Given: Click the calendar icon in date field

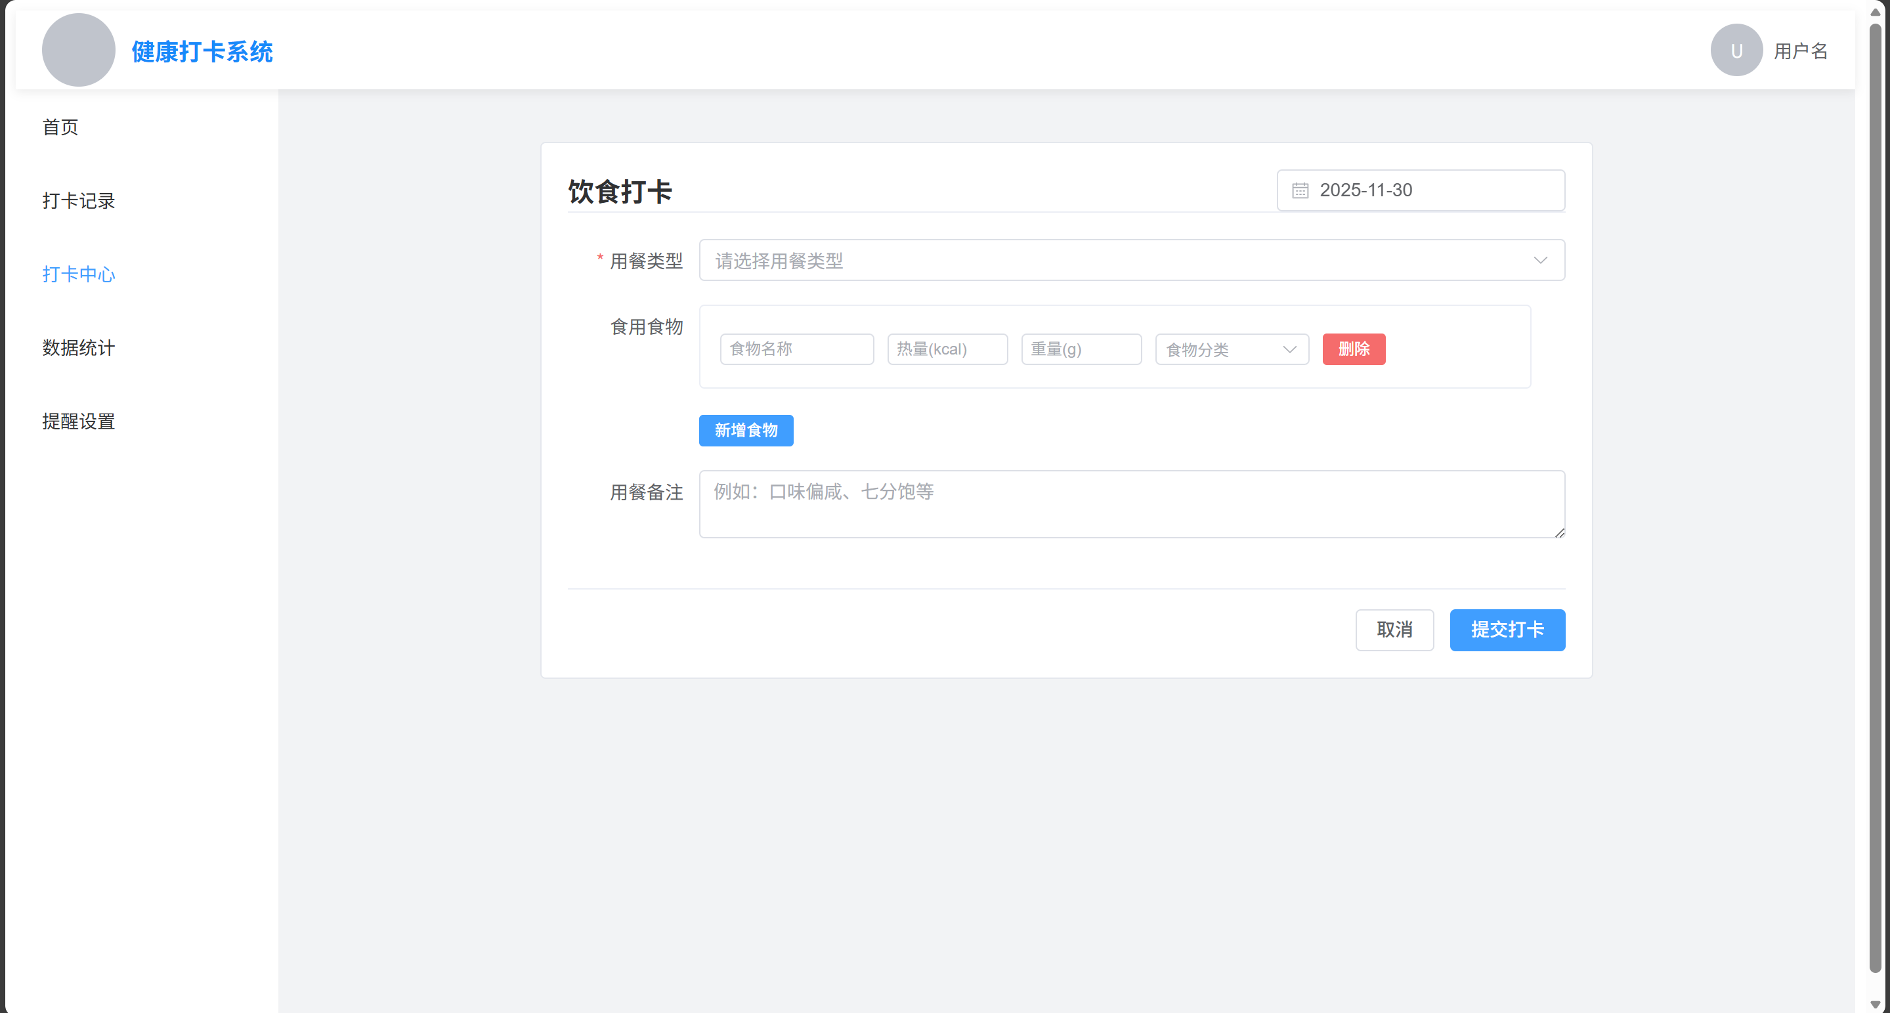Looking at the screenshot, I should [1299, 190].
